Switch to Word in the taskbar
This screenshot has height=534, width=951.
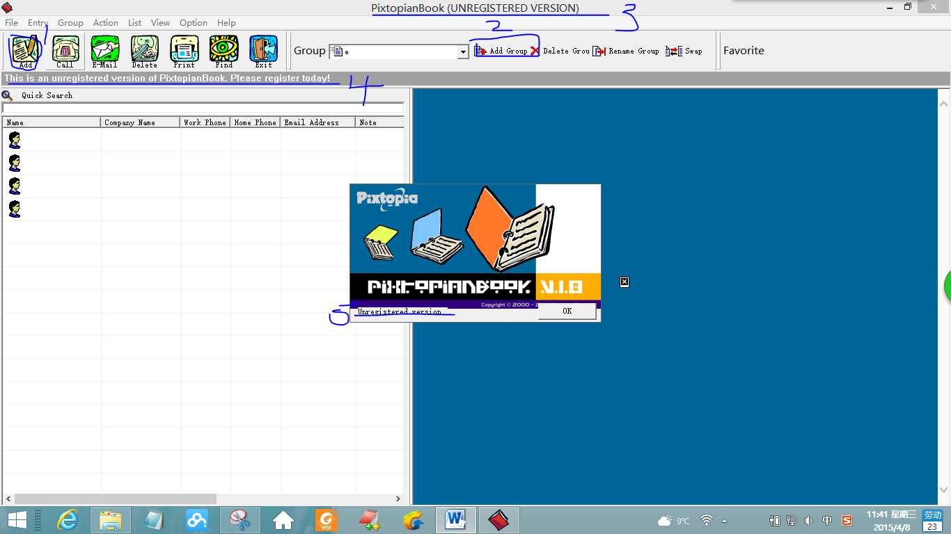[x=456, y=520]
